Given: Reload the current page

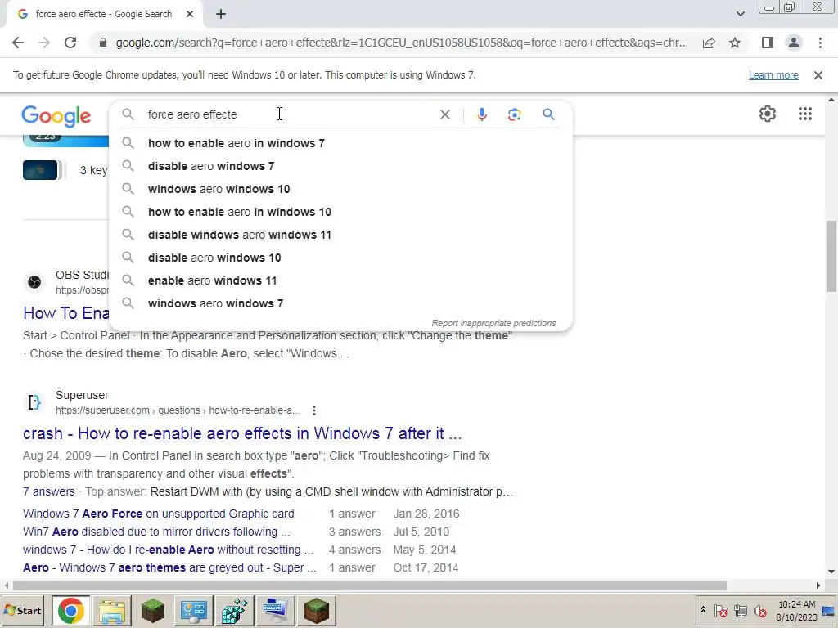Looking at the screenshot, I should 70,43.
